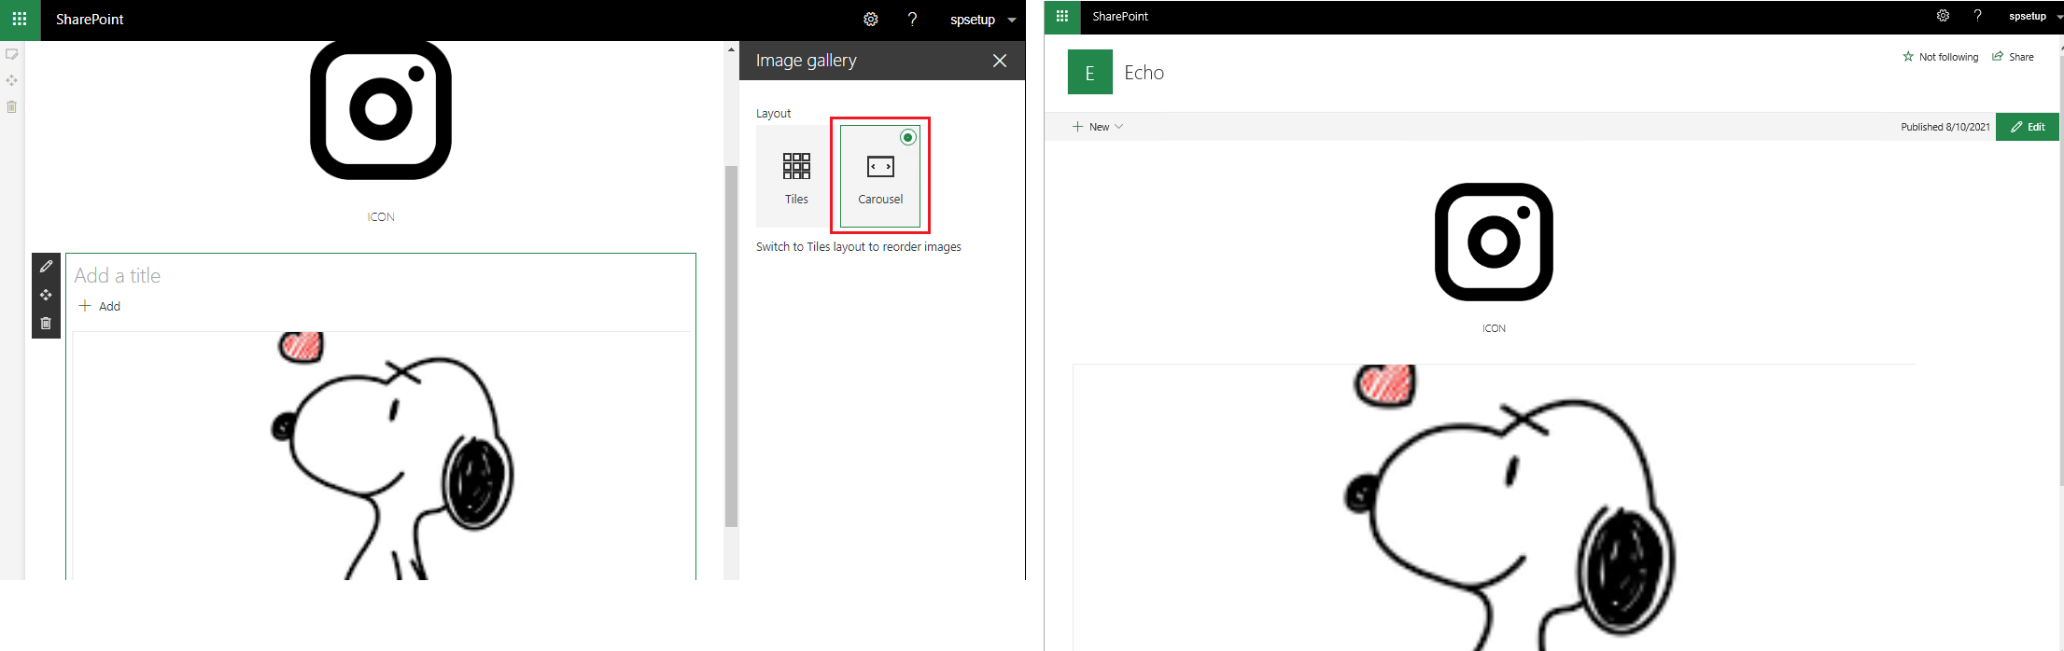Open help question mark in right window
The image size is (2064, 651).
(1977, 16)
